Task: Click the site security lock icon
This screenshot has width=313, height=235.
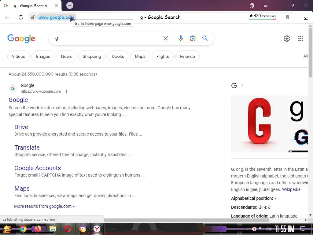Action: [x=33, y=17]
